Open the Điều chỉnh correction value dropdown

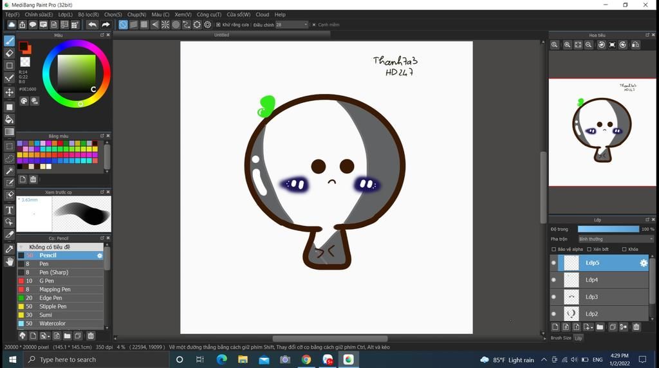(x=292, y=25)
